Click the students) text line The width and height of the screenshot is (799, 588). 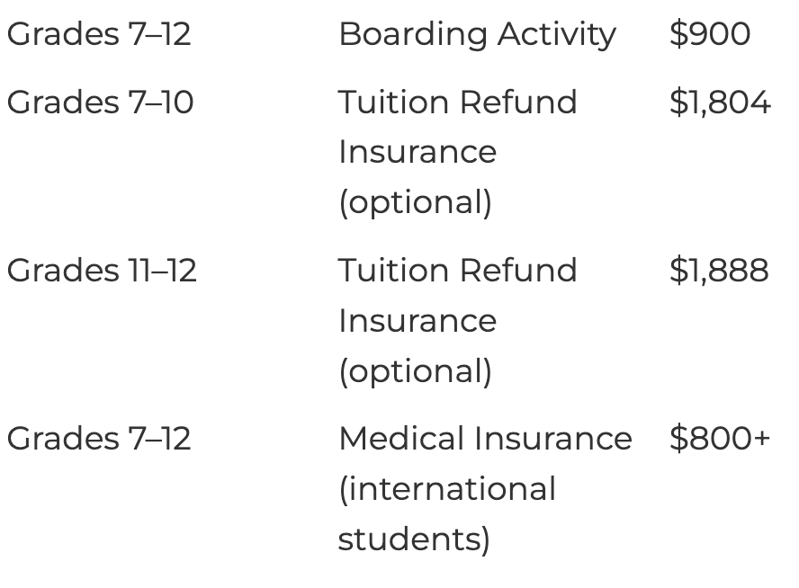click(x=414, y=539)
